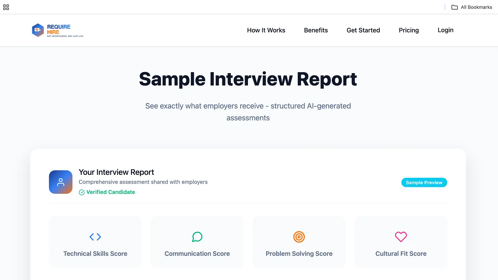This screenshot has height=280, width=498.
Task: Click the candidate avatar profile icon
Action: tap(61, 182)
